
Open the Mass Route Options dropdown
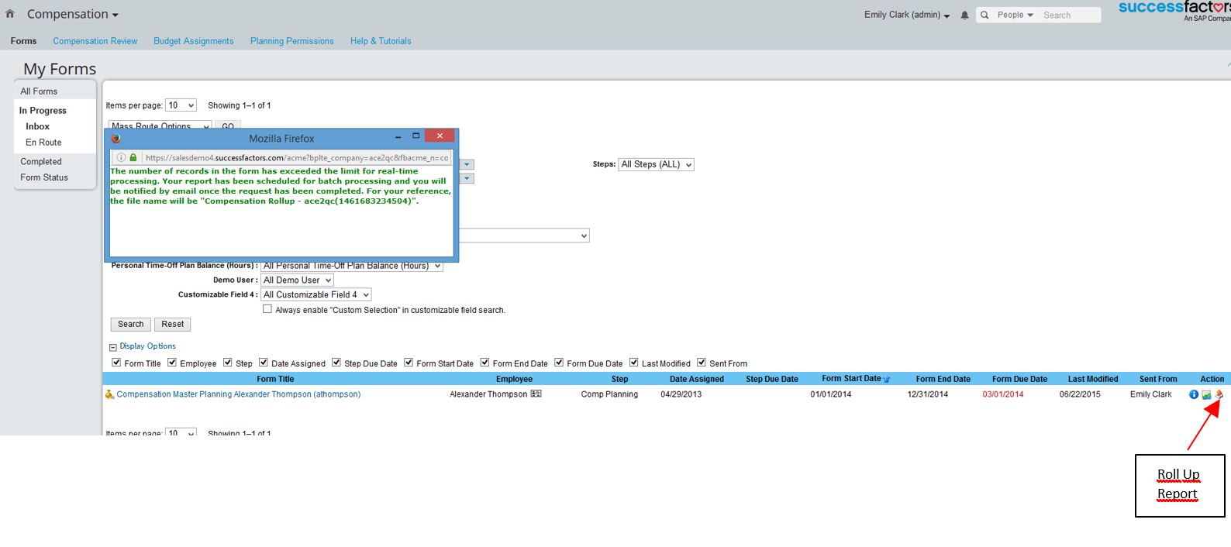[160, 126]
